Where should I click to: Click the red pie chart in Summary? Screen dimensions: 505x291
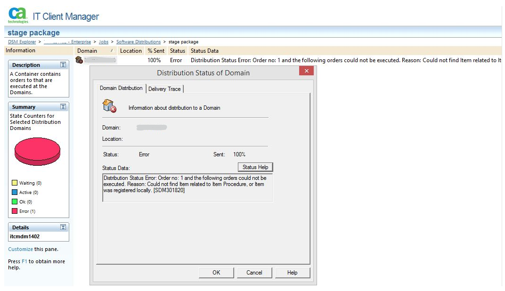[37, 152]
